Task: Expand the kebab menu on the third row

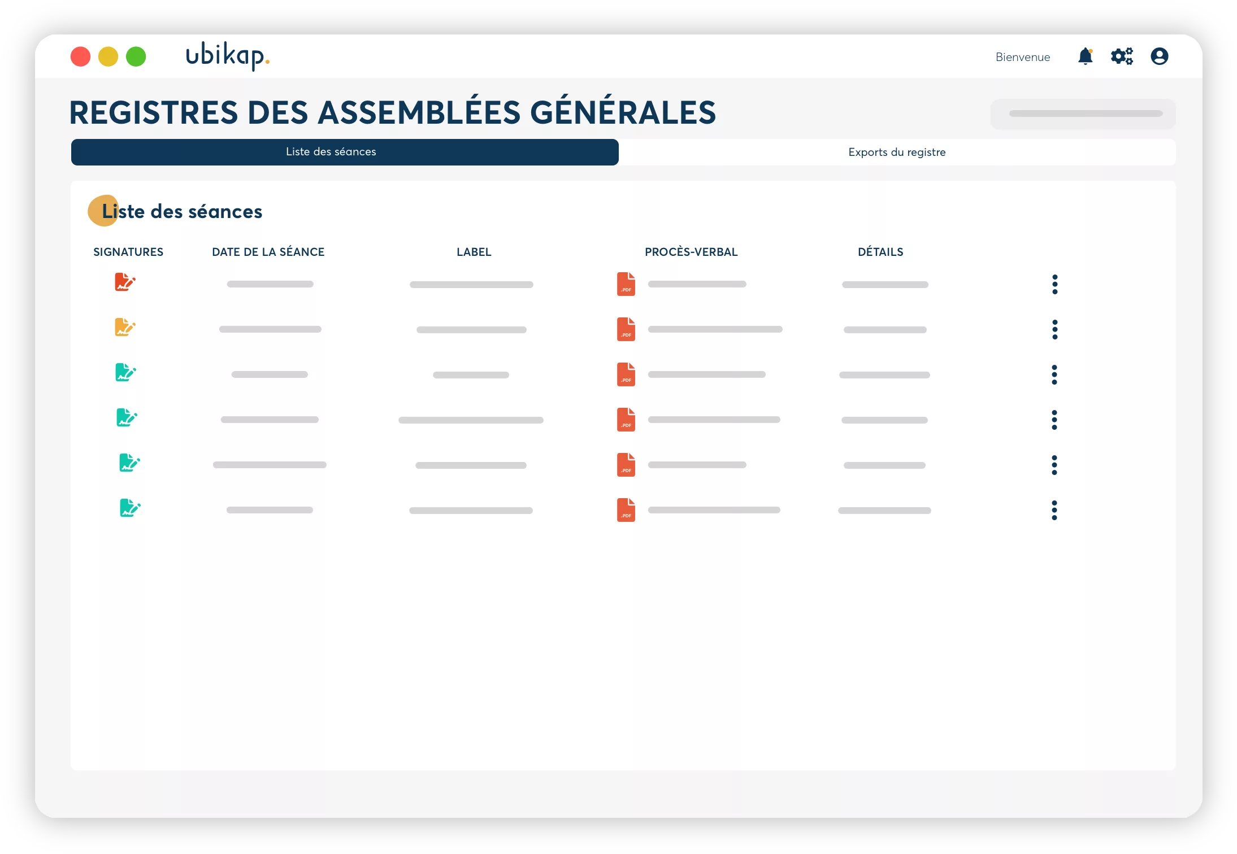Action: click(x=1054, y=374)
